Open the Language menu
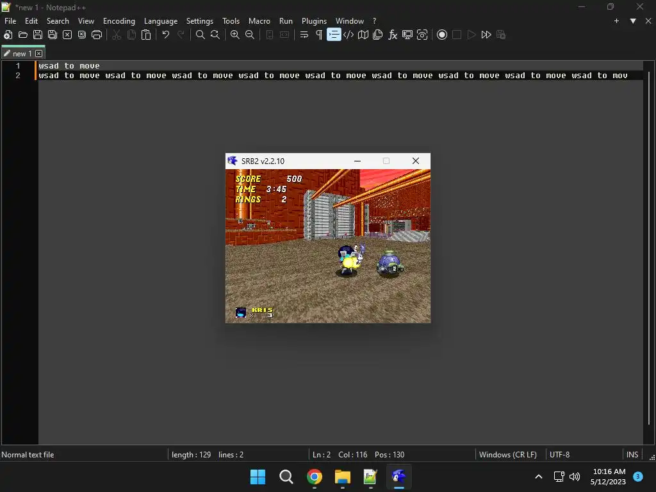 pos(161,21)
